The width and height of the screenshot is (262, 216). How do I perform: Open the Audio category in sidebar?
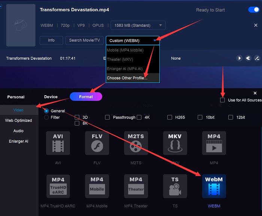pos(19,131)
